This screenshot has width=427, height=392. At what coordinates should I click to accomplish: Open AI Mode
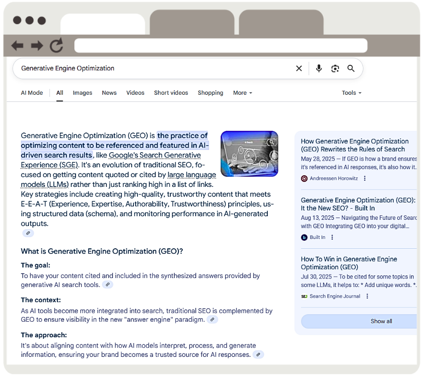point(32,93)
